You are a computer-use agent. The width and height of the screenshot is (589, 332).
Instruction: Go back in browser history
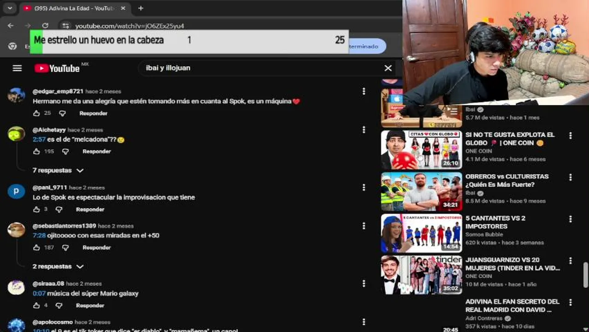coord(11,26)
